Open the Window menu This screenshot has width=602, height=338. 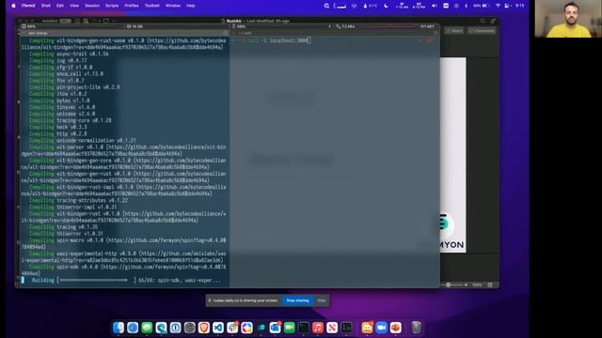(173, 6)
